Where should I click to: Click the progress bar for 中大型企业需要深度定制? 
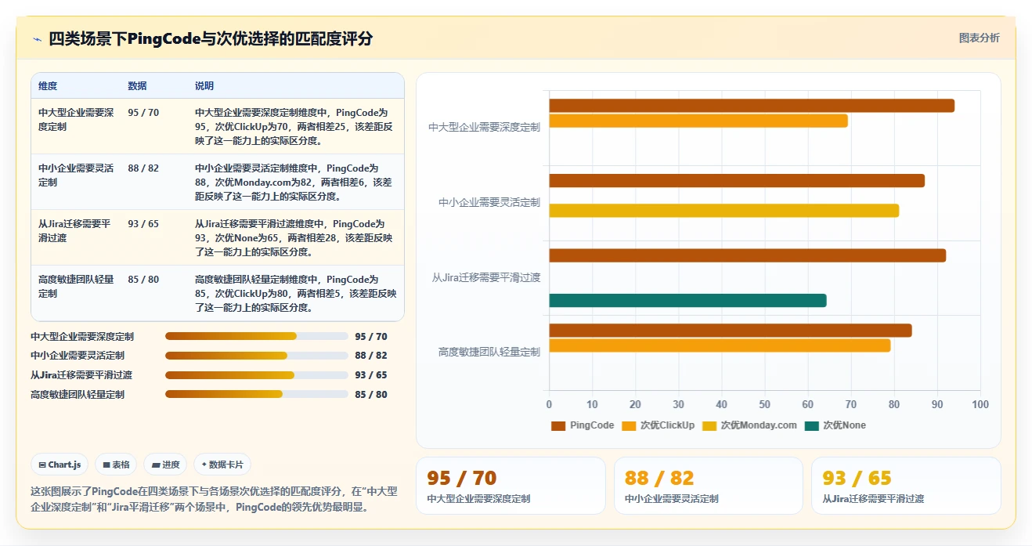(x=257, y=336)
